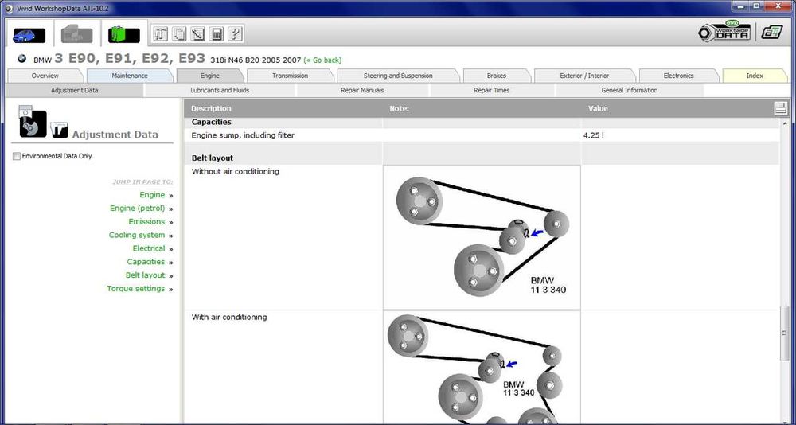The width and height of the screenshot is (796, 425).
Task: Click belt diagram with air conditioning
Action: click(482, 368)
